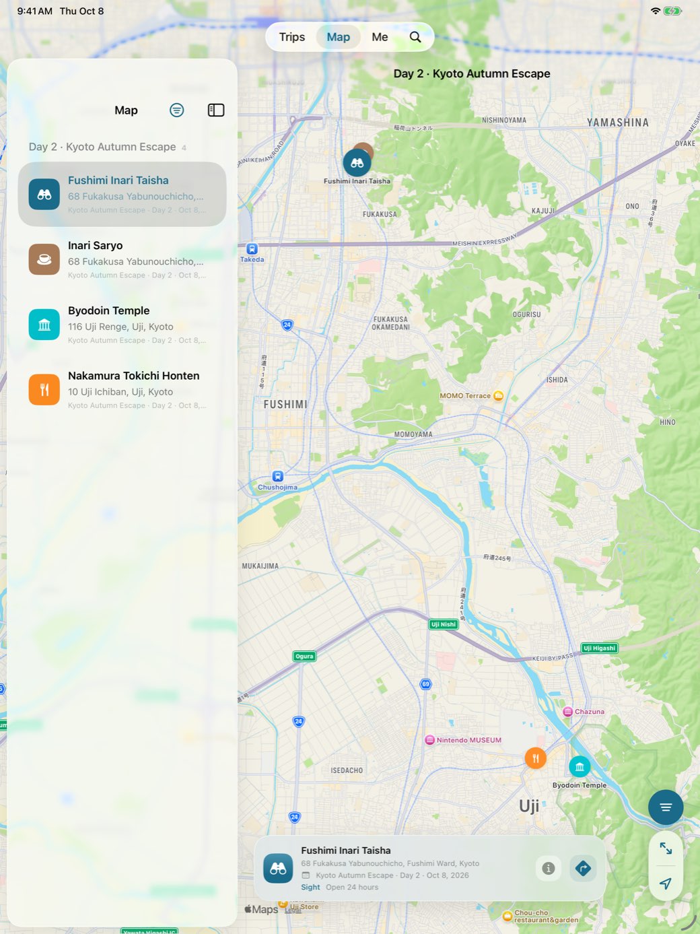The width and height of the screenshot is (700, 934).
Task: Get directions to Fushimi Inari Taisha
Action: (x=583, y=868)
